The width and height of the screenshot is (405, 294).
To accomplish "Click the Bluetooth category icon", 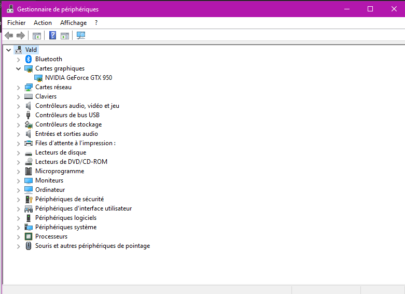I will 29,59.
